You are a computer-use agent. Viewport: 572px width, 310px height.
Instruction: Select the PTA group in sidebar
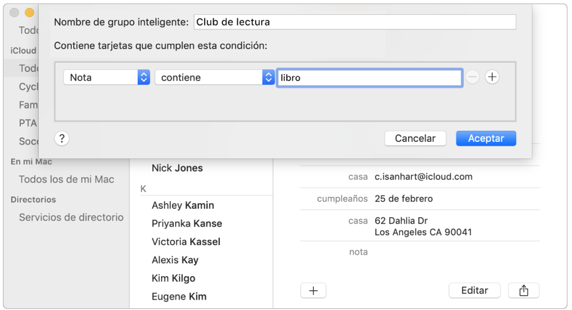(x=28, y=123)
